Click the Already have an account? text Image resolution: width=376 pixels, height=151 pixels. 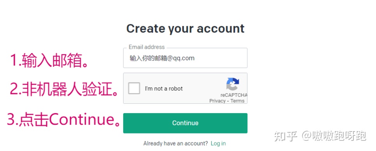click(176, 144)
